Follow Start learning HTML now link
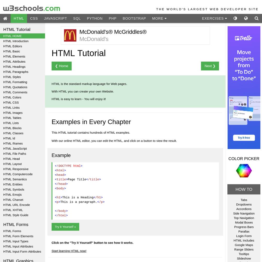This screenshot has height=262, width=262. click(69, 251)
